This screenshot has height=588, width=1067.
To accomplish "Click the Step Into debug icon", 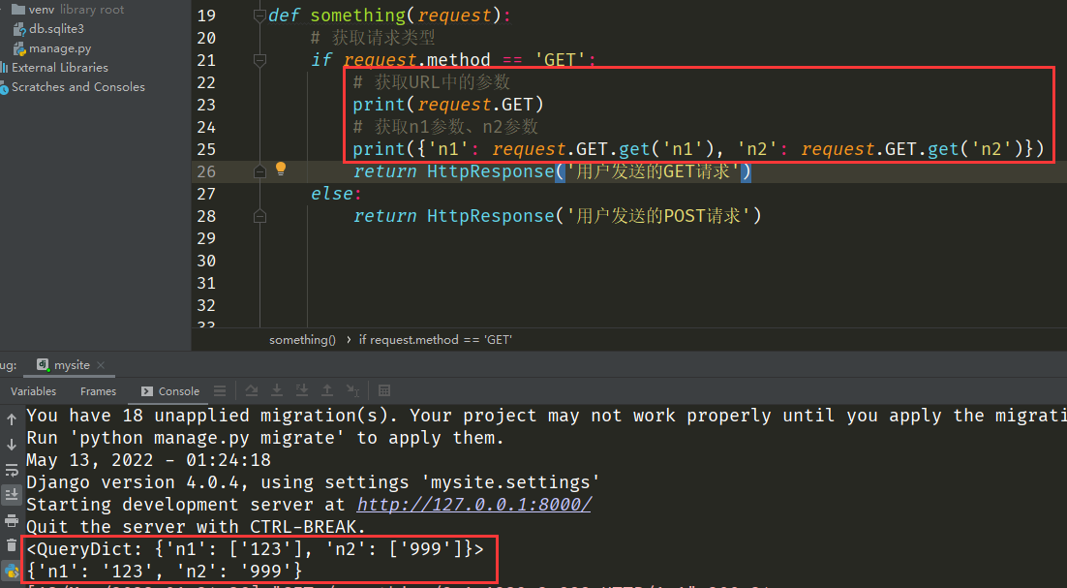I will click(x=277, y=391).
